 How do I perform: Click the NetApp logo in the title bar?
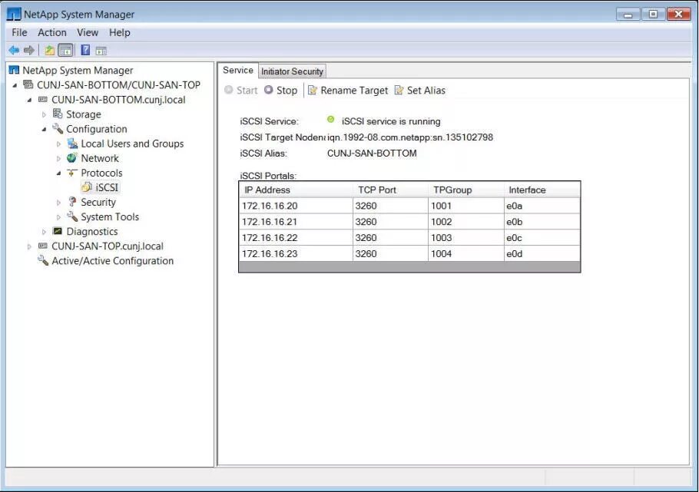point(14,15)
